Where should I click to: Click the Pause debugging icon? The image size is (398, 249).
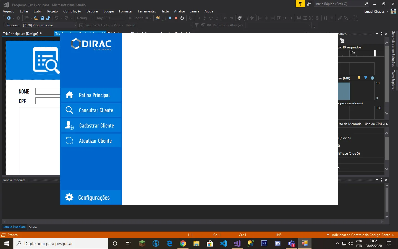pos(170,18)
